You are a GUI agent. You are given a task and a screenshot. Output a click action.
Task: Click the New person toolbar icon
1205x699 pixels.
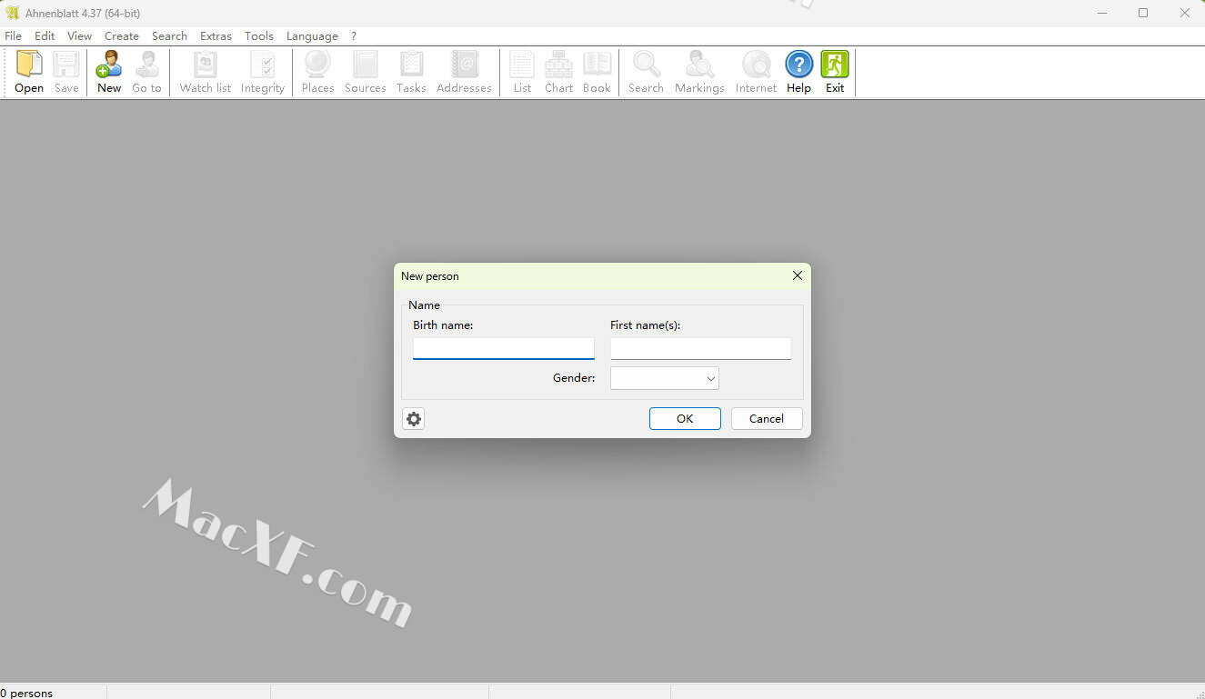click(109, 65)
